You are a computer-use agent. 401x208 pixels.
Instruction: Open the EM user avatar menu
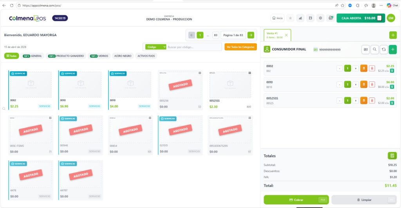pyautogui.click(x=391, y=18)
